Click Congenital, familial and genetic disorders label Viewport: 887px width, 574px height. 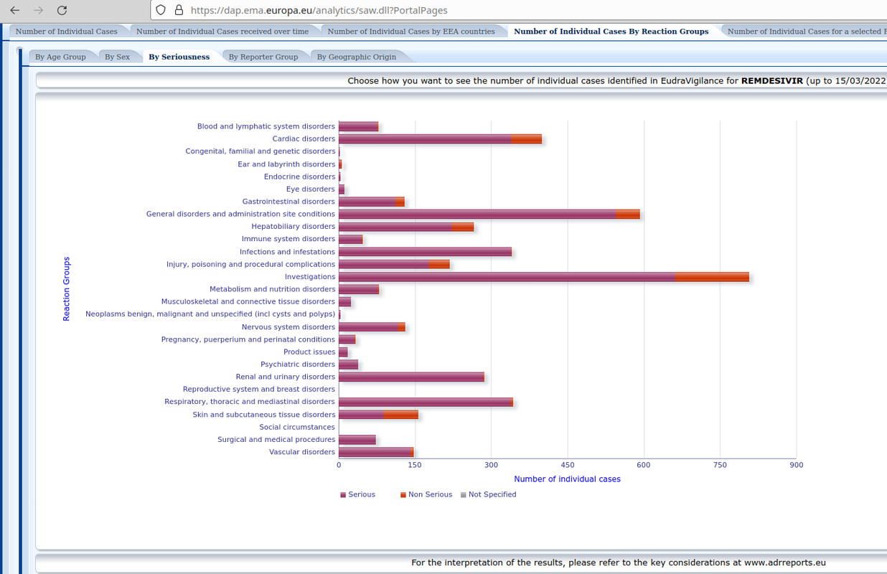click(261, 151)
